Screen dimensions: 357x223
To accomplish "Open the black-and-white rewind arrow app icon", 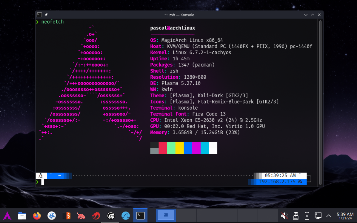I will [x=111, y=216].
